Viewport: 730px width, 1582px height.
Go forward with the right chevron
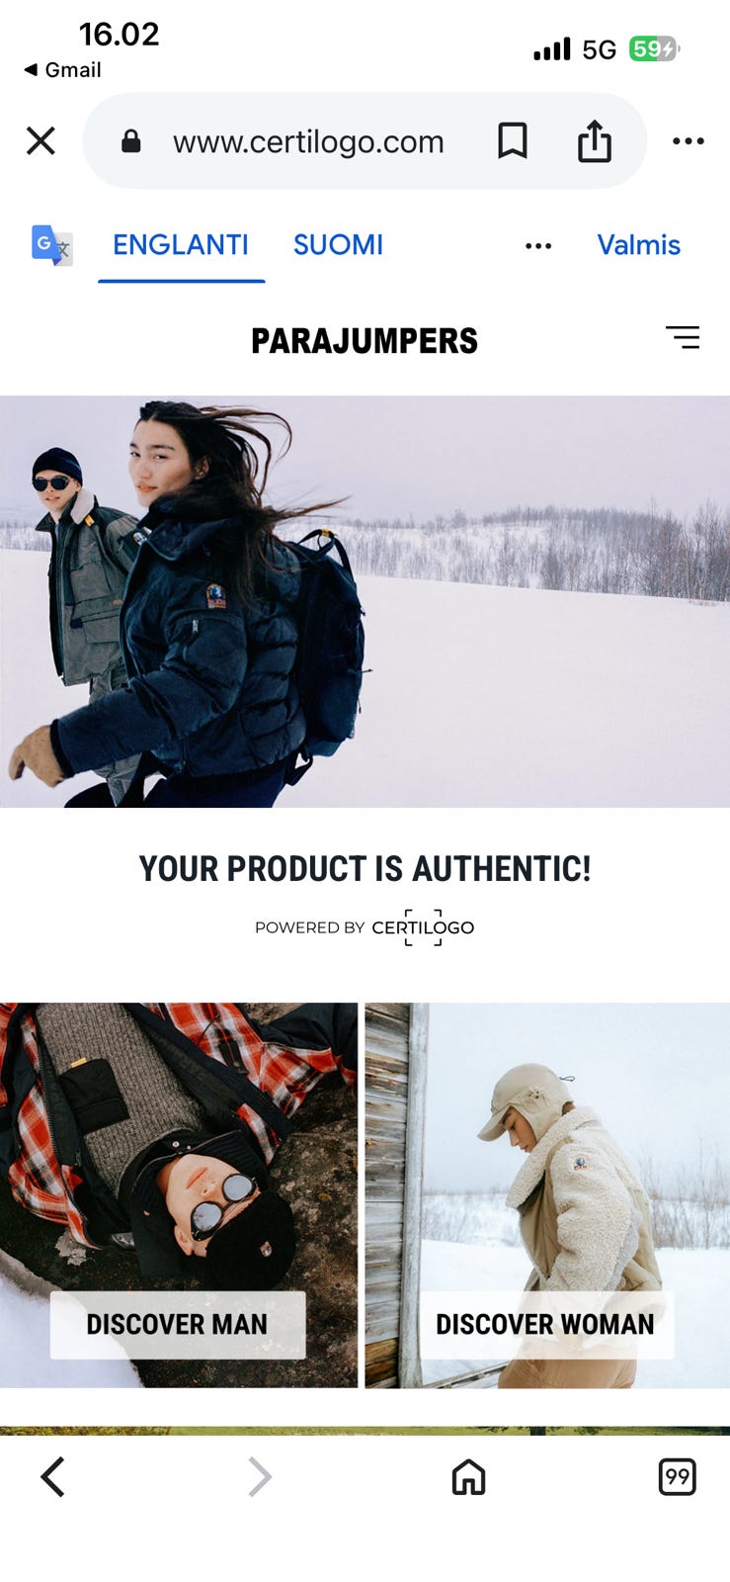(x=259, y=1477)
